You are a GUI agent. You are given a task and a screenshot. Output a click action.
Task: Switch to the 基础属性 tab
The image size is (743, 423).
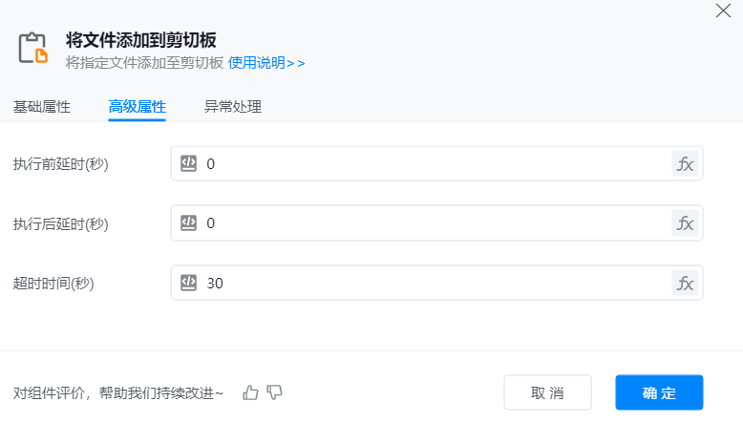[42, 107]
